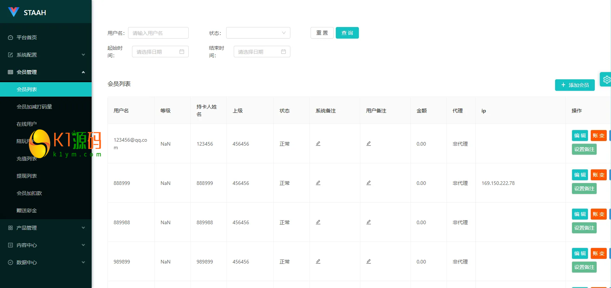
Task: Click calendar icon in 结束时间 field
Action: click(x=283, y=52)
